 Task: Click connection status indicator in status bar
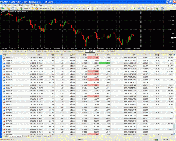point(156,140)
